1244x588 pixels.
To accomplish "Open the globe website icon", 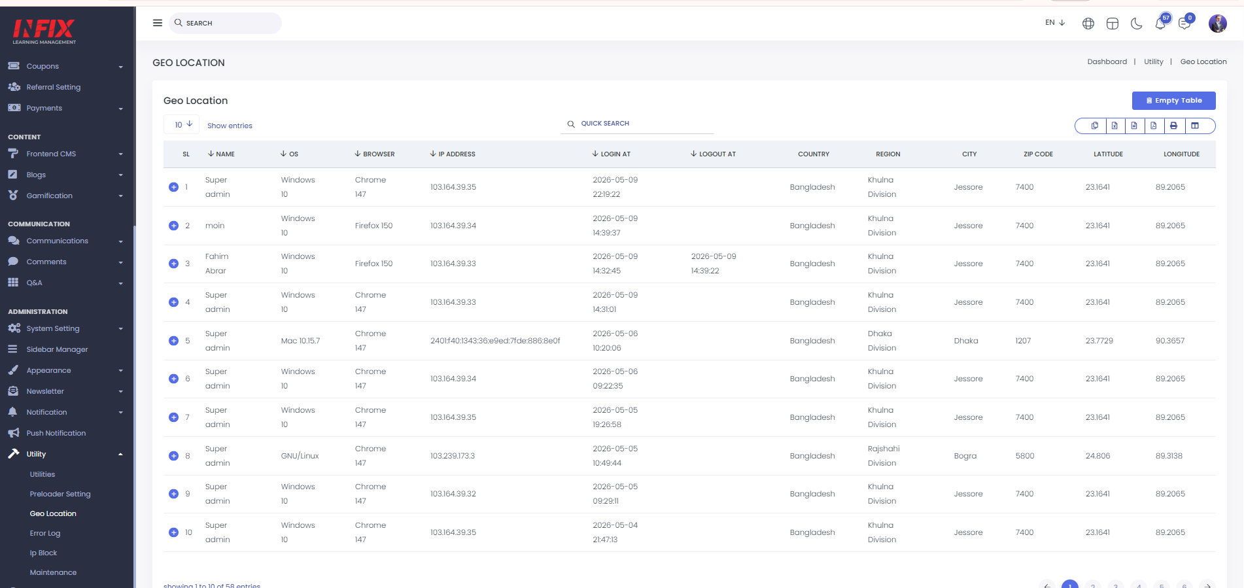I will point(1088,24).
